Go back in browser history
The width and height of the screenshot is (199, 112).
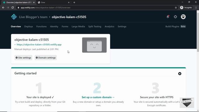pos(3,7)
